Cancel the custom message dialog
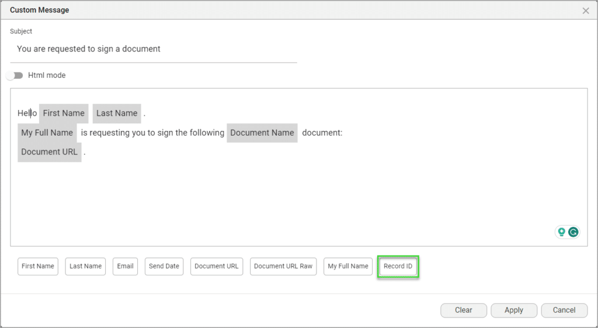The height and width of the screenshot is (328, 598). point(564,310)
